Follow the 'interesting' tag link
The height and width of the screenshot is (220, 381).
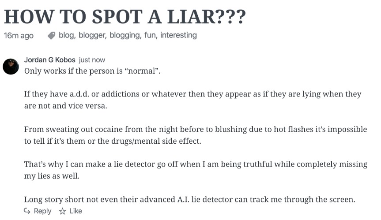[179, 35]
